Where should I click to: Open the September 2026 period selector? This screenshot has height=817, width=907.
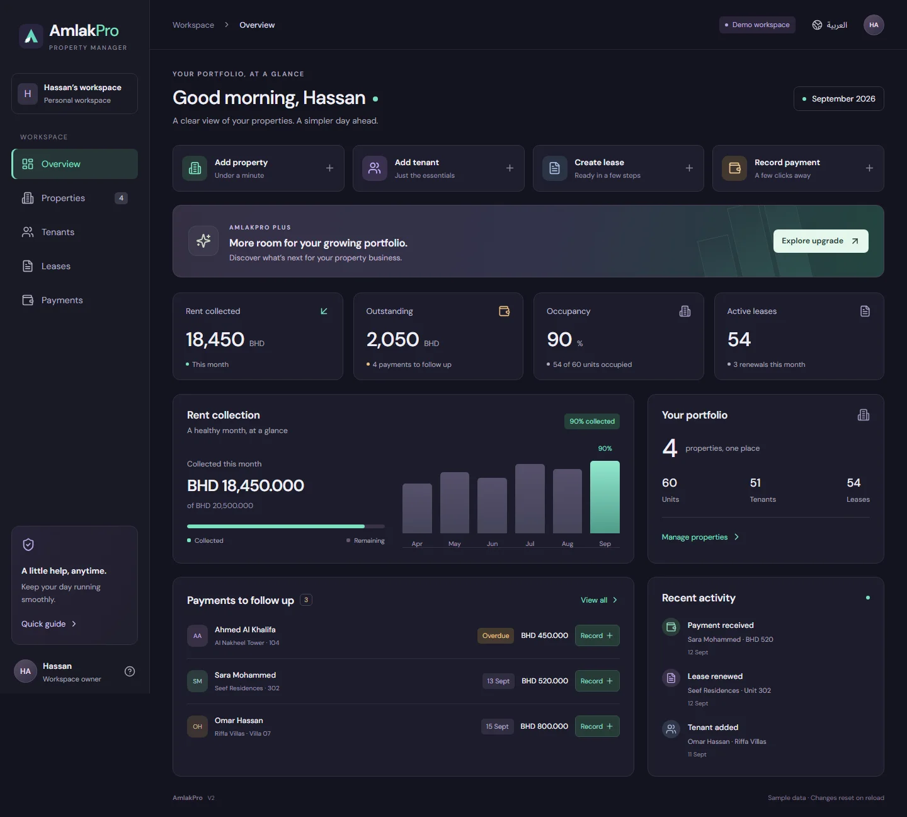(839, 99)
